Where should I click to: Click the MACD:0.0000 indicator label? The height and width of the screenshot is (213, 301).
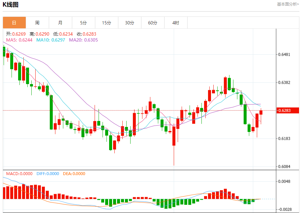tap(19, 174)
